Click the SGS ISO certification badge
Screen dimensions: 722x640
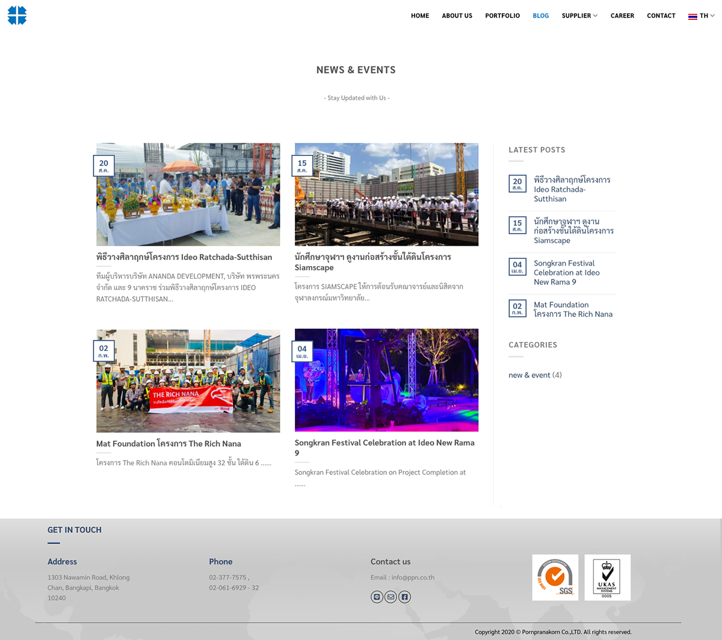pyautogui.click(x=555, y=577)
